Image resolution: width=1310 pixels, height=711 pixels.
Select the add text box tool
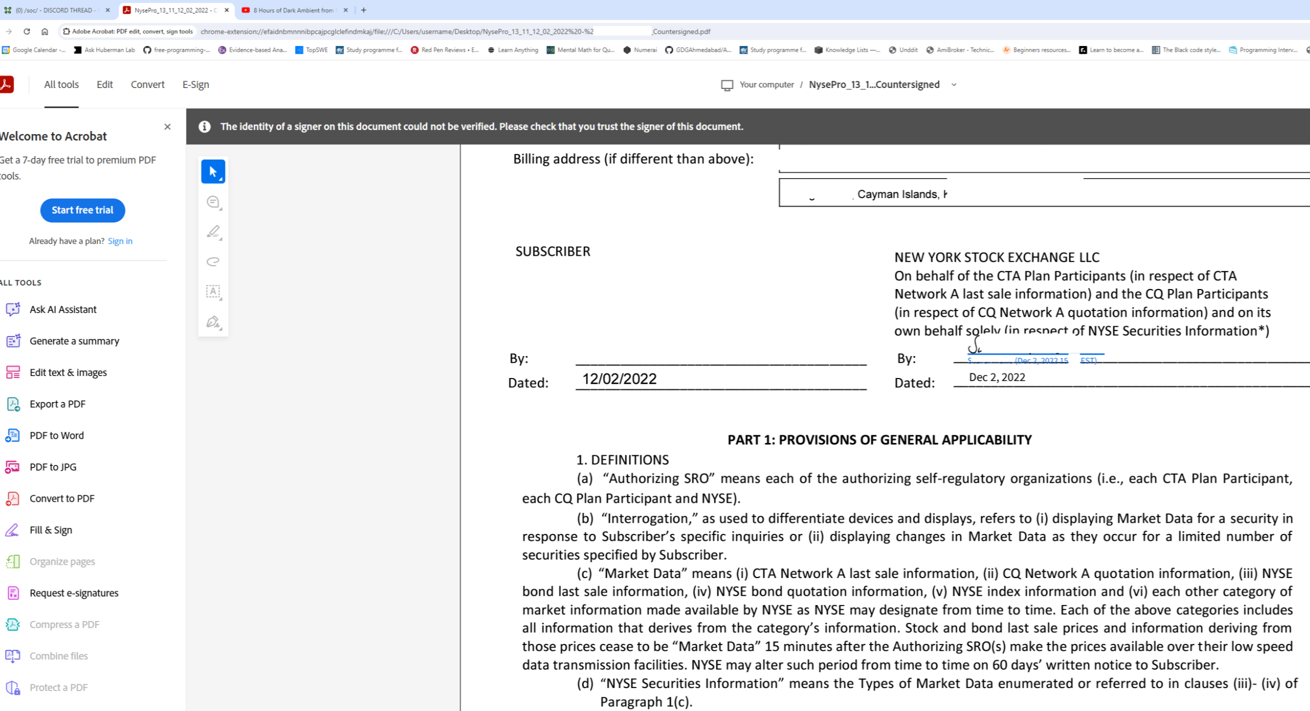pos(213,292)
